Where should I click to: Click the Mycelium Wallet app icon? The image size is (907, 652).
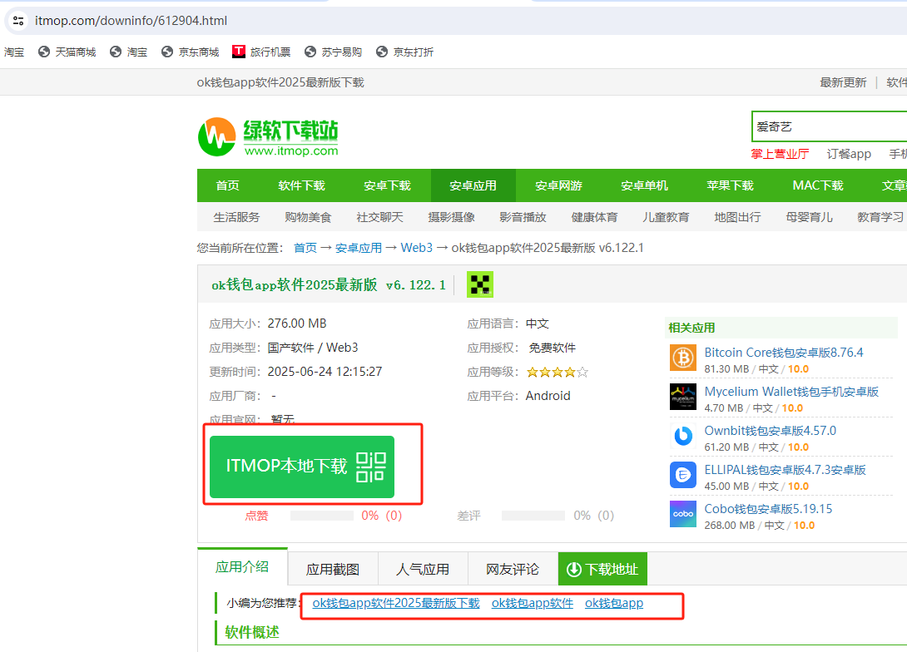point(682,397)
